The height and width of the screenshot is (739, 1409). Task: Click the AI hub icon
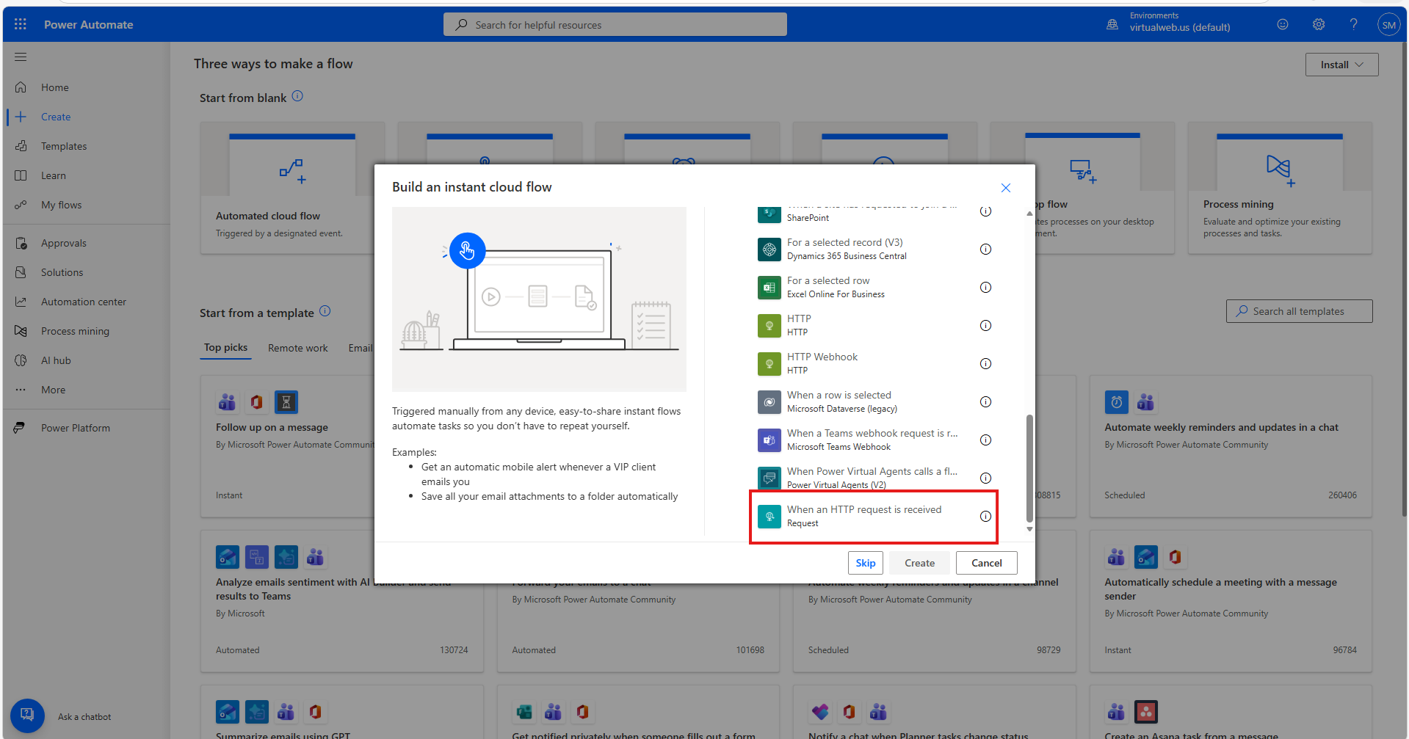tap(21, 360)
